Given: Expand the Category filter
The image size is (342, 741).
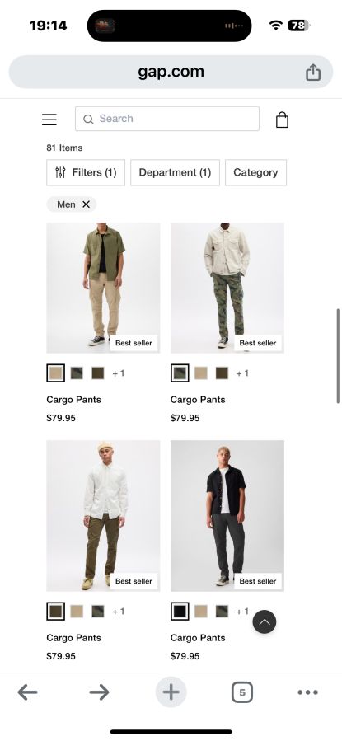Looking at the screenshot, I should (x=255, y=172).
